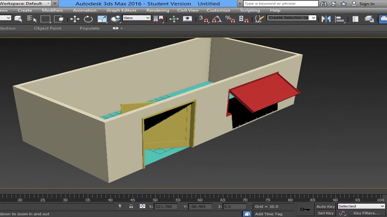Enable Set Key mode
Viewport: 387px width, 217px height.
point(326,213)
